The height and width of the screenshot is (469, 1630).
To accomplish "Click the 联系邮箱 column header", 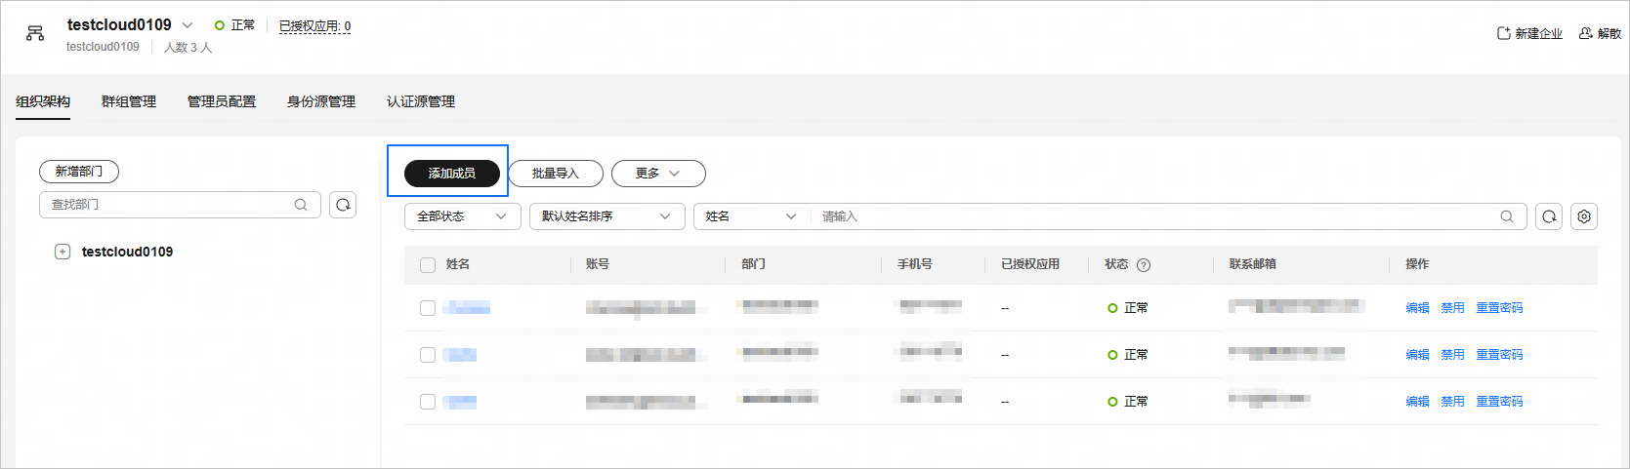I will click(1253, 264).
